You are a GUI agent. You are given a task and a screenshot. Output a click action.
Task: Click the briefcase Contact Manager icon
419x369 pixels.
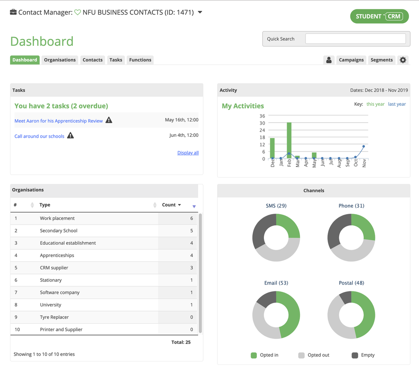(x=13, y=12)
